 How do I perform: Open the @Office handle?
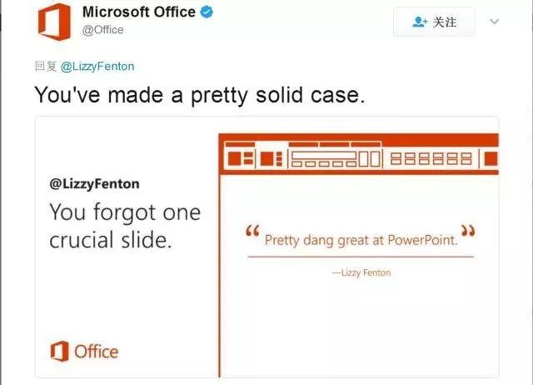(102, 30)
